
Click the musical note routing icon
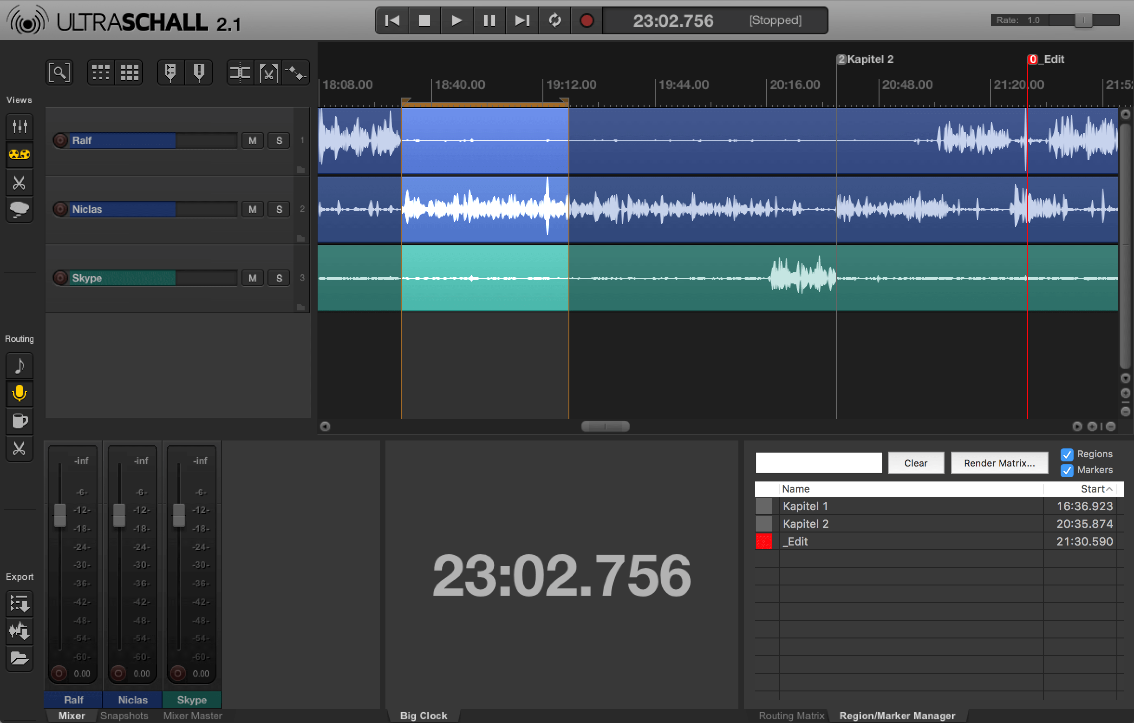[x=20, y=365]
